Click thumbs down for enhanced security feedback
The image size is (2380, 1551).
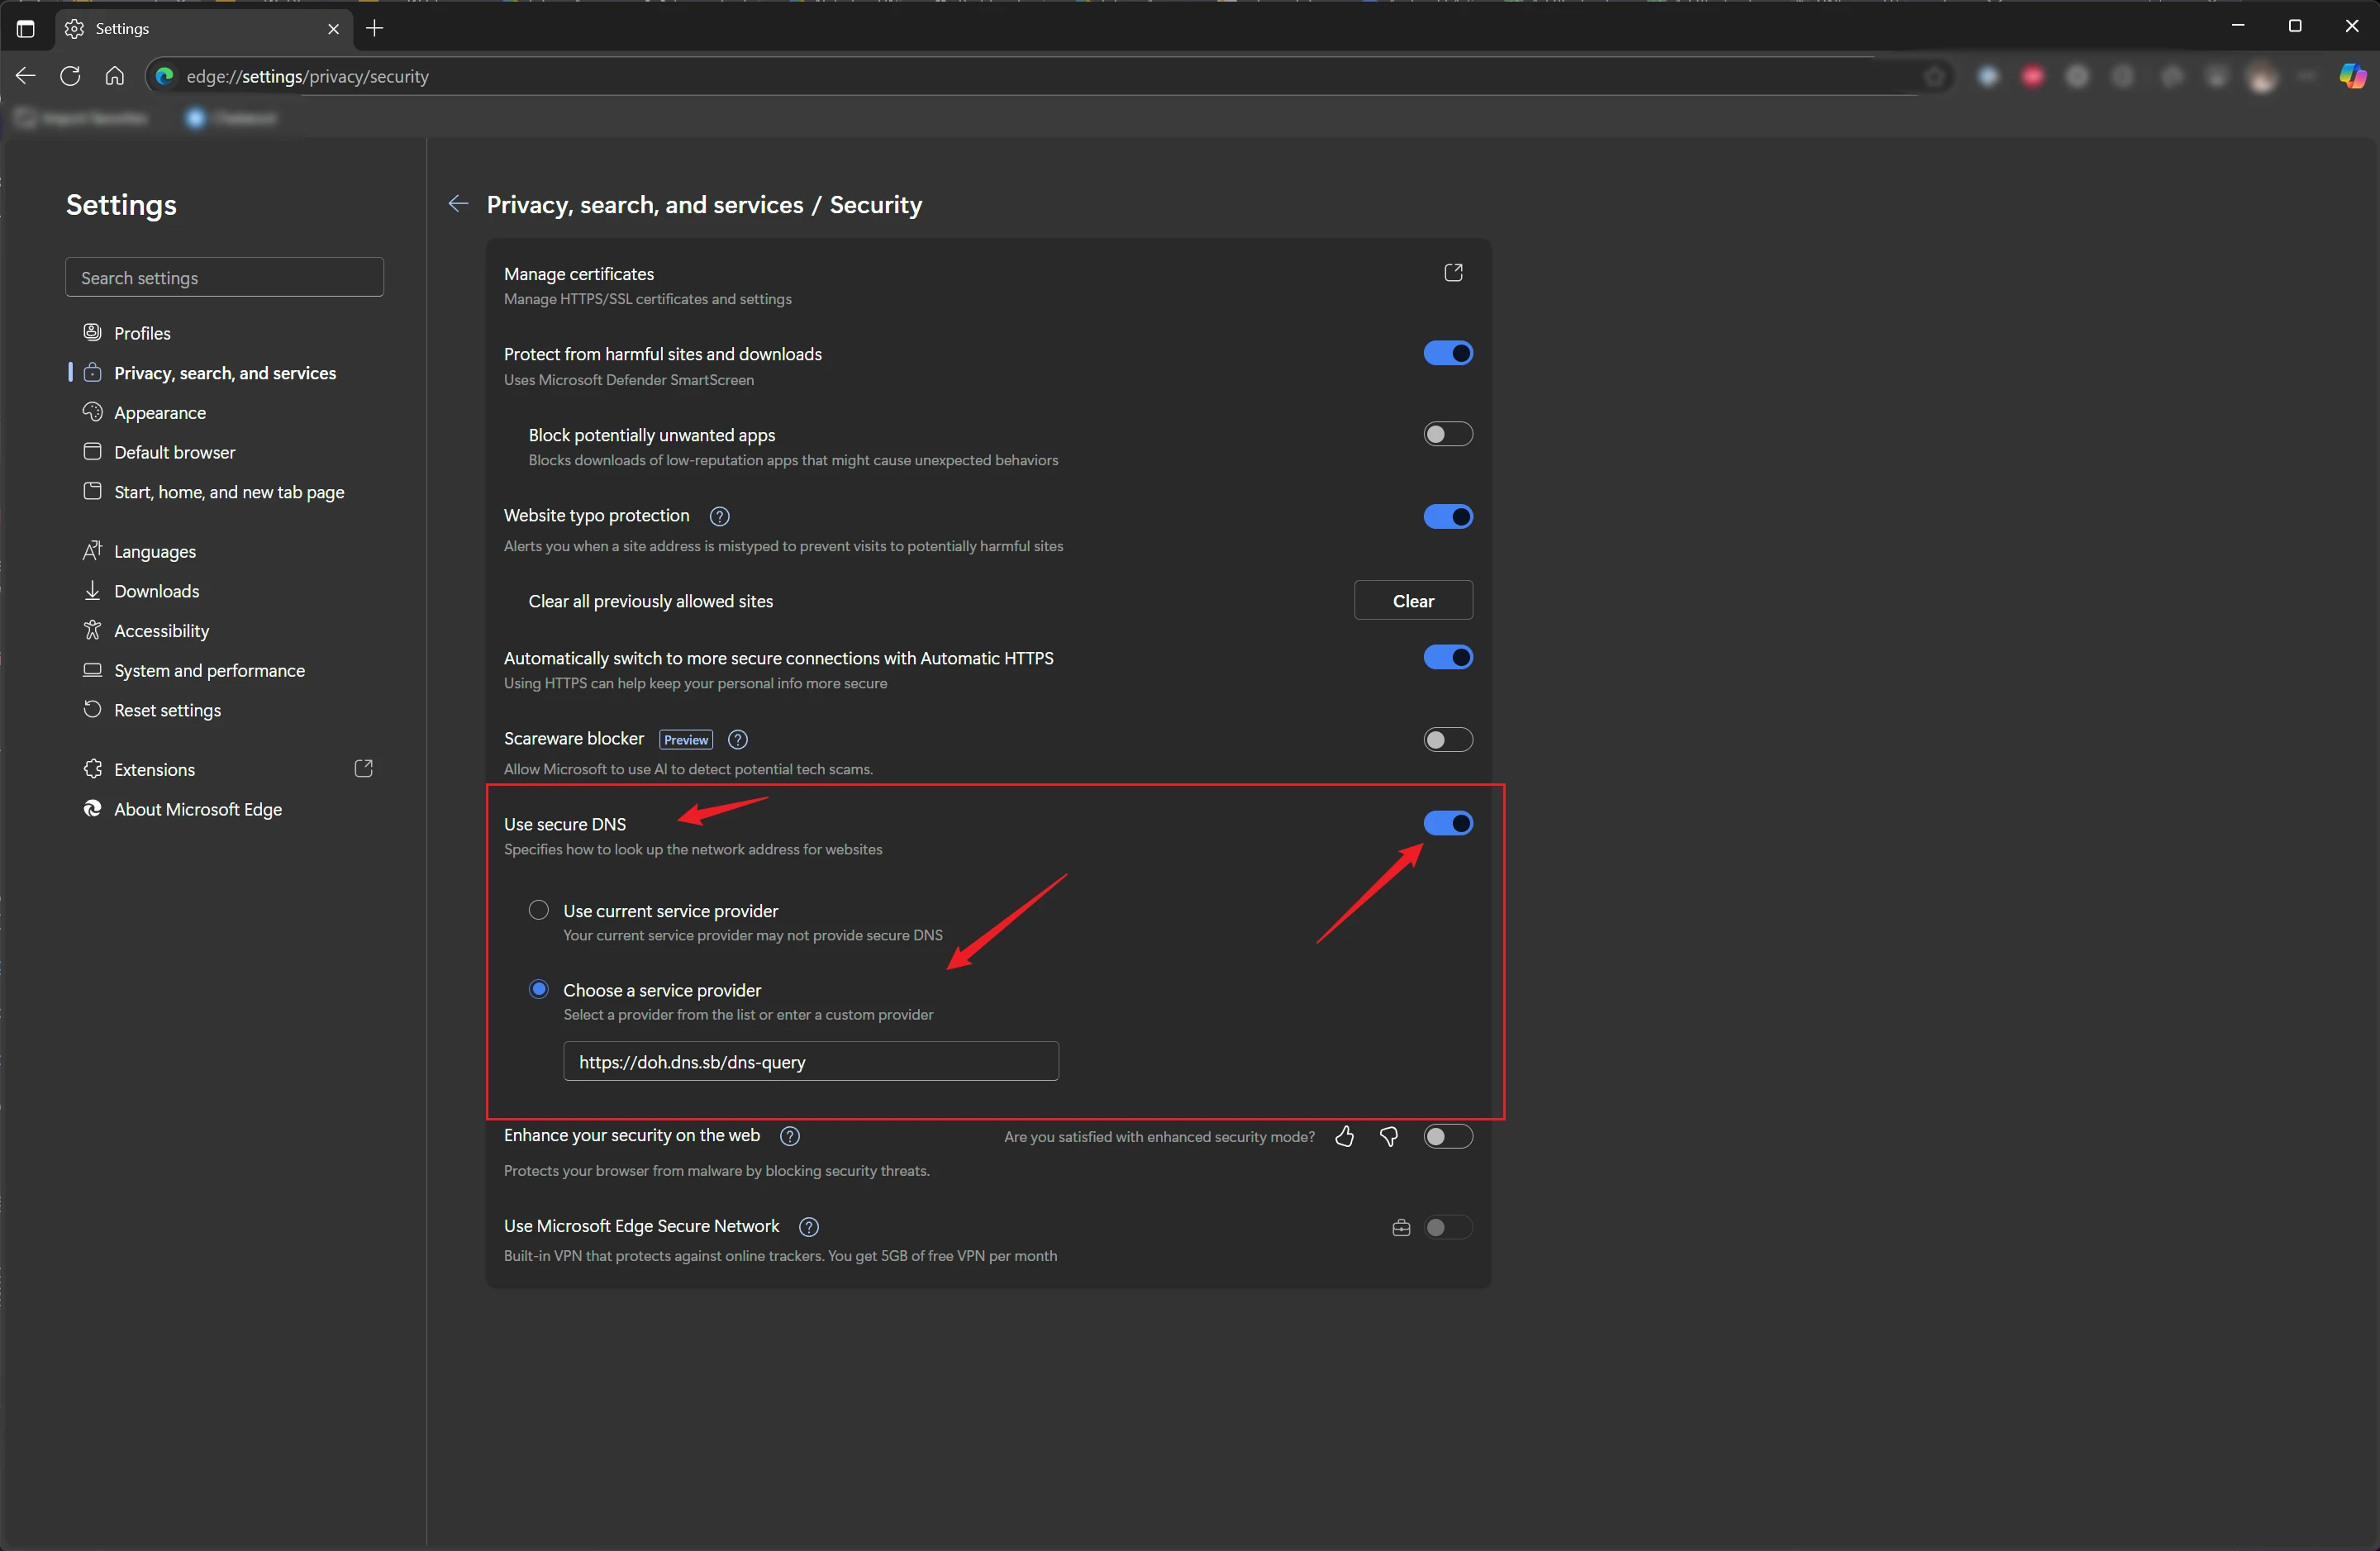pyautogui.click(x=1389, y=1136)
